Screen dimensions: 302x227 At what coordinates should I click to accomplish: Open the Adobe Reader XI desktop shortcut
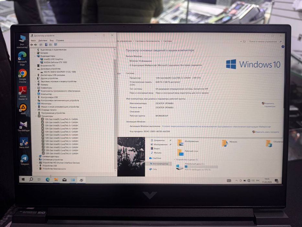[x=23, y=93]
